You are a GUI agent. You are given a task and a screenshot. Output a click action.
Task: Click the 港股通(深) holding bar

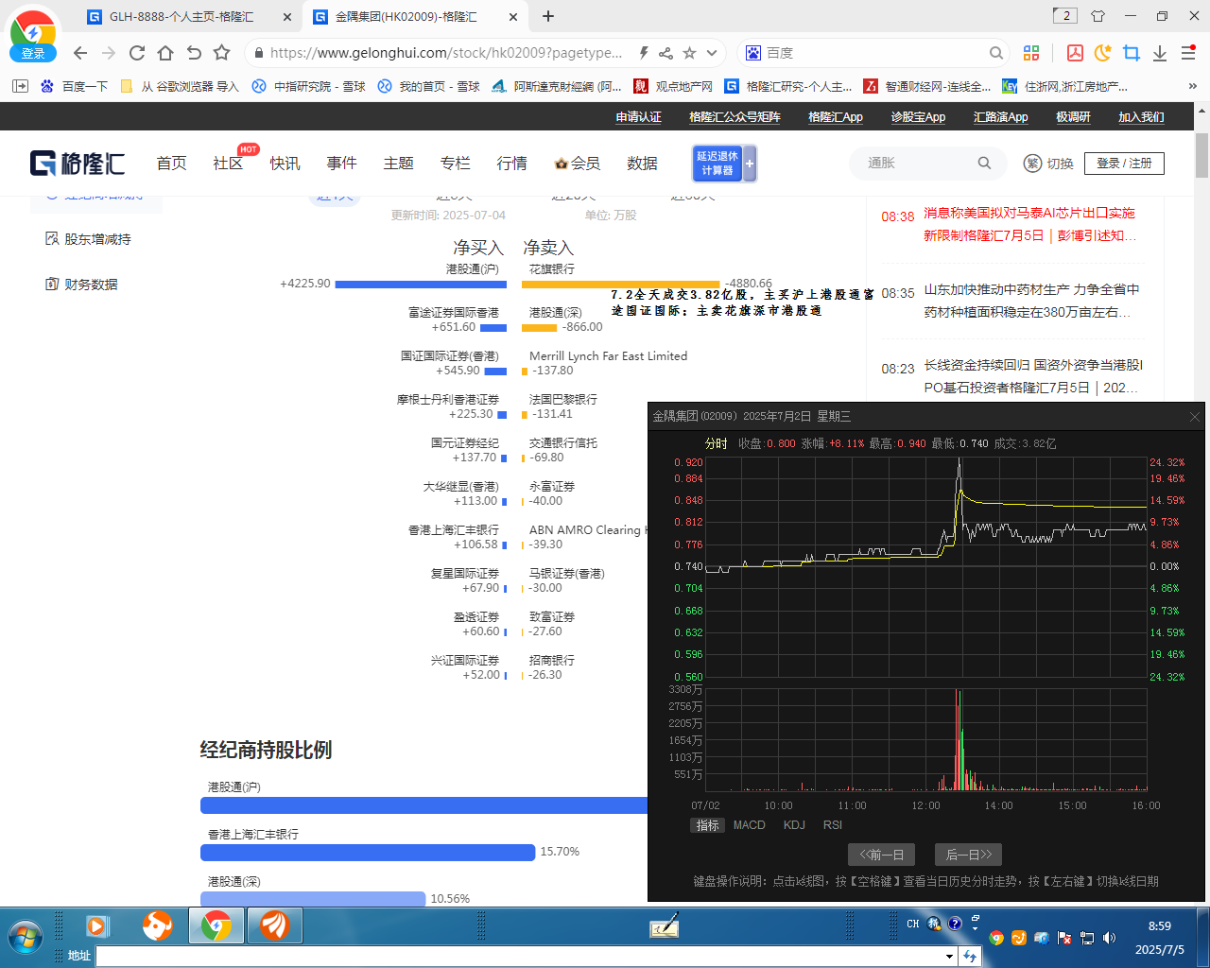[313, 899]
